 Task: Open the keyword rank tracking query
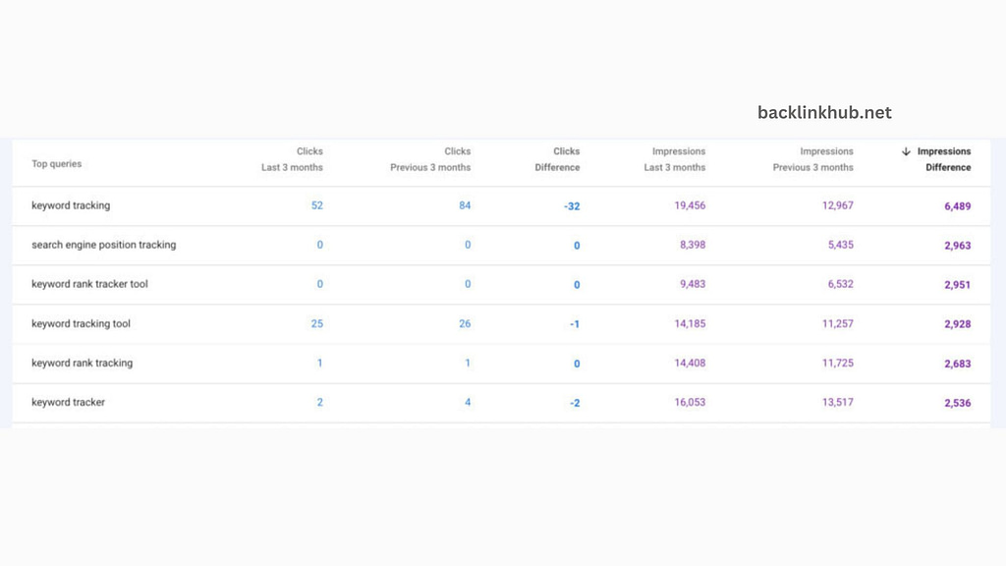(x=84, y=363)
